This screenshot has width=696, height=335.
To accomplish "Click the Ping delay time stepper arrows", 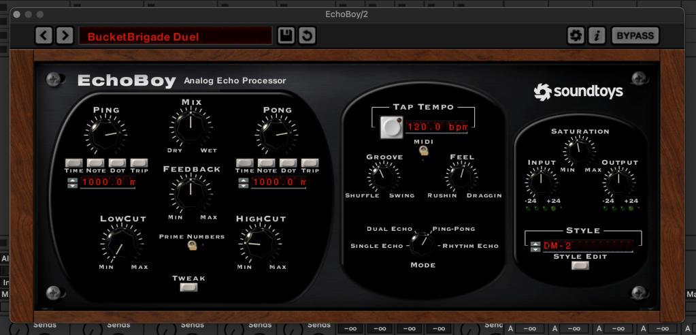I will pos(71,182).
